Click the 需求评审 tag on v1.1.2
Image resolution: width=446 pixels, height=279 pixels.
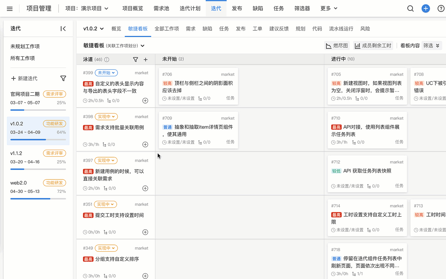(x=55, y=153)
